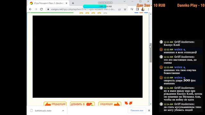This screenshot has width=205, height=115.
Task: Reload the current page
Action: [41, 9]
